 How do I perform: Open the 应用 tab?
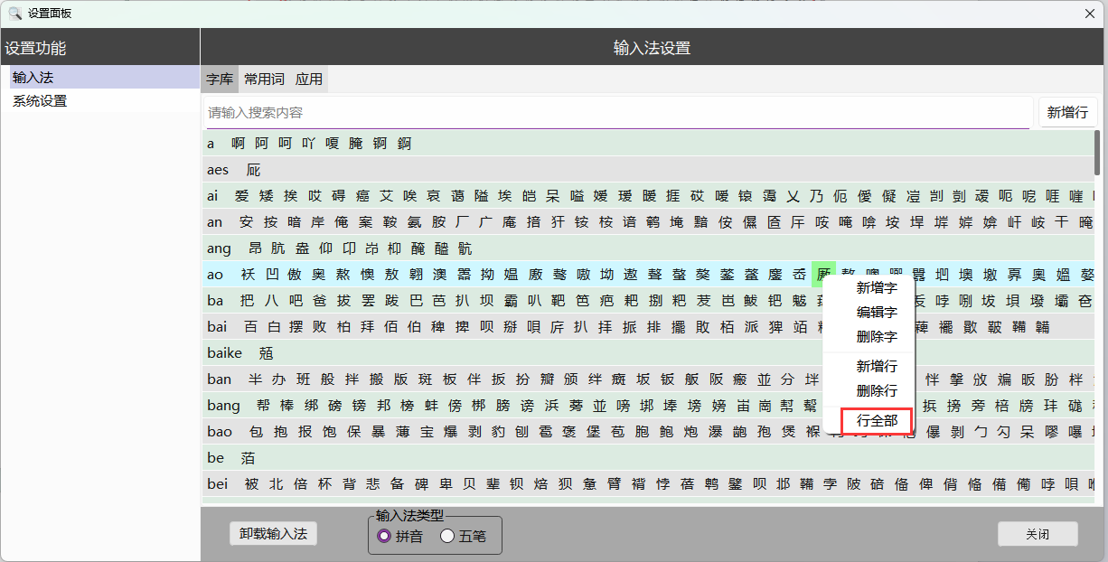coord(308,80)
